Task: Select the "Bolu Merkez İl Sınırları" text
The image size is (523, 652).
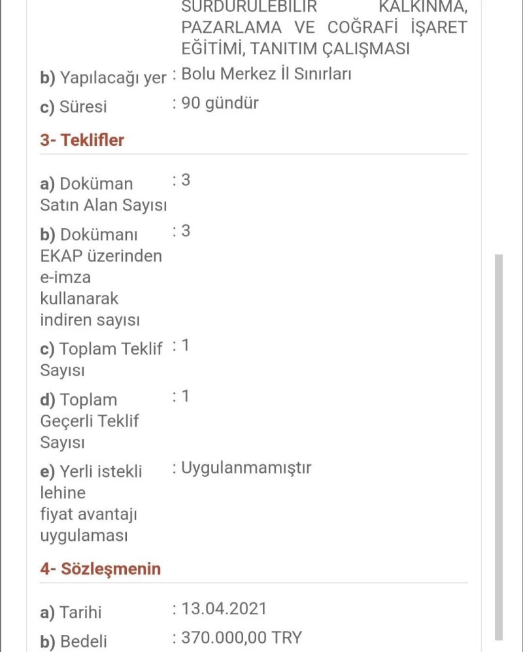Action: 266,74
